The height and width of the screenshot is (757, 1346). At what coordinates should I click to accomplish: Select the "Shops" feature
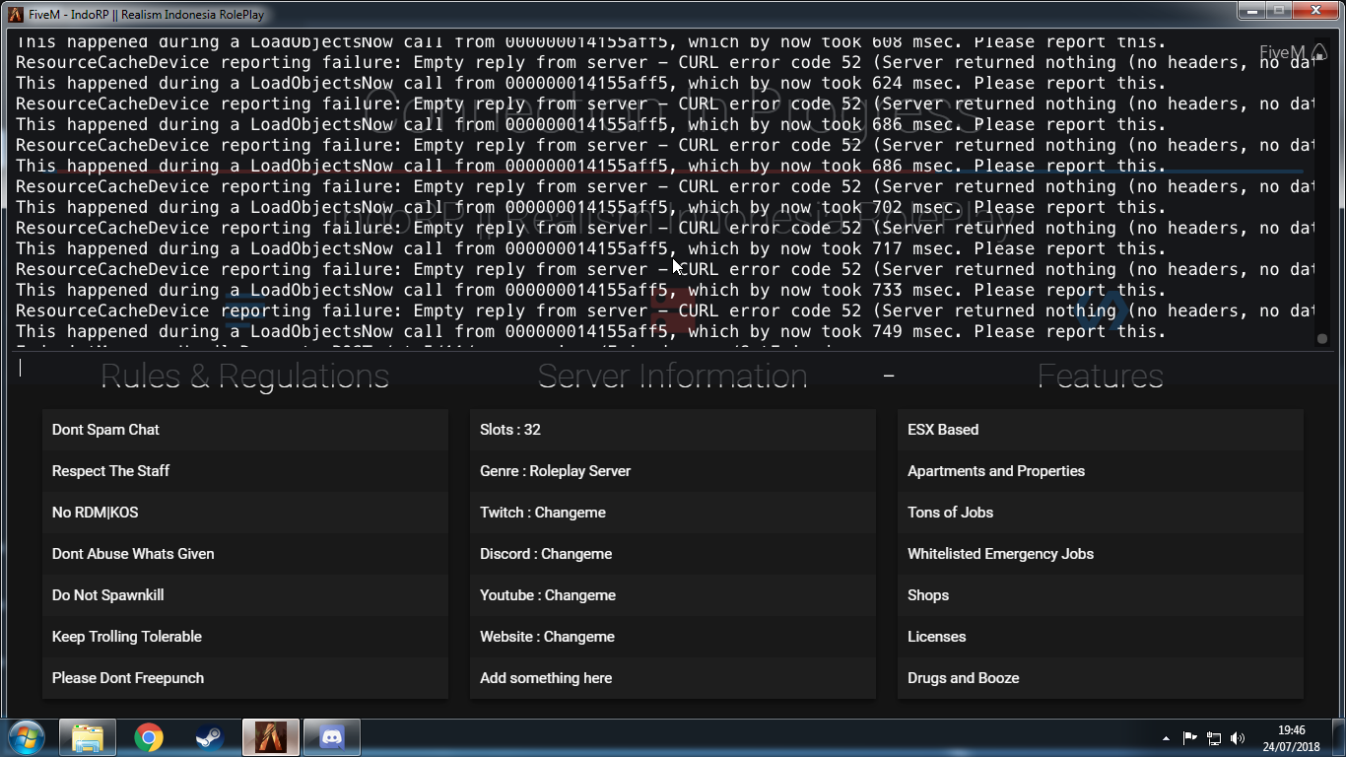pyautogui.click(x=1101, y=595)
